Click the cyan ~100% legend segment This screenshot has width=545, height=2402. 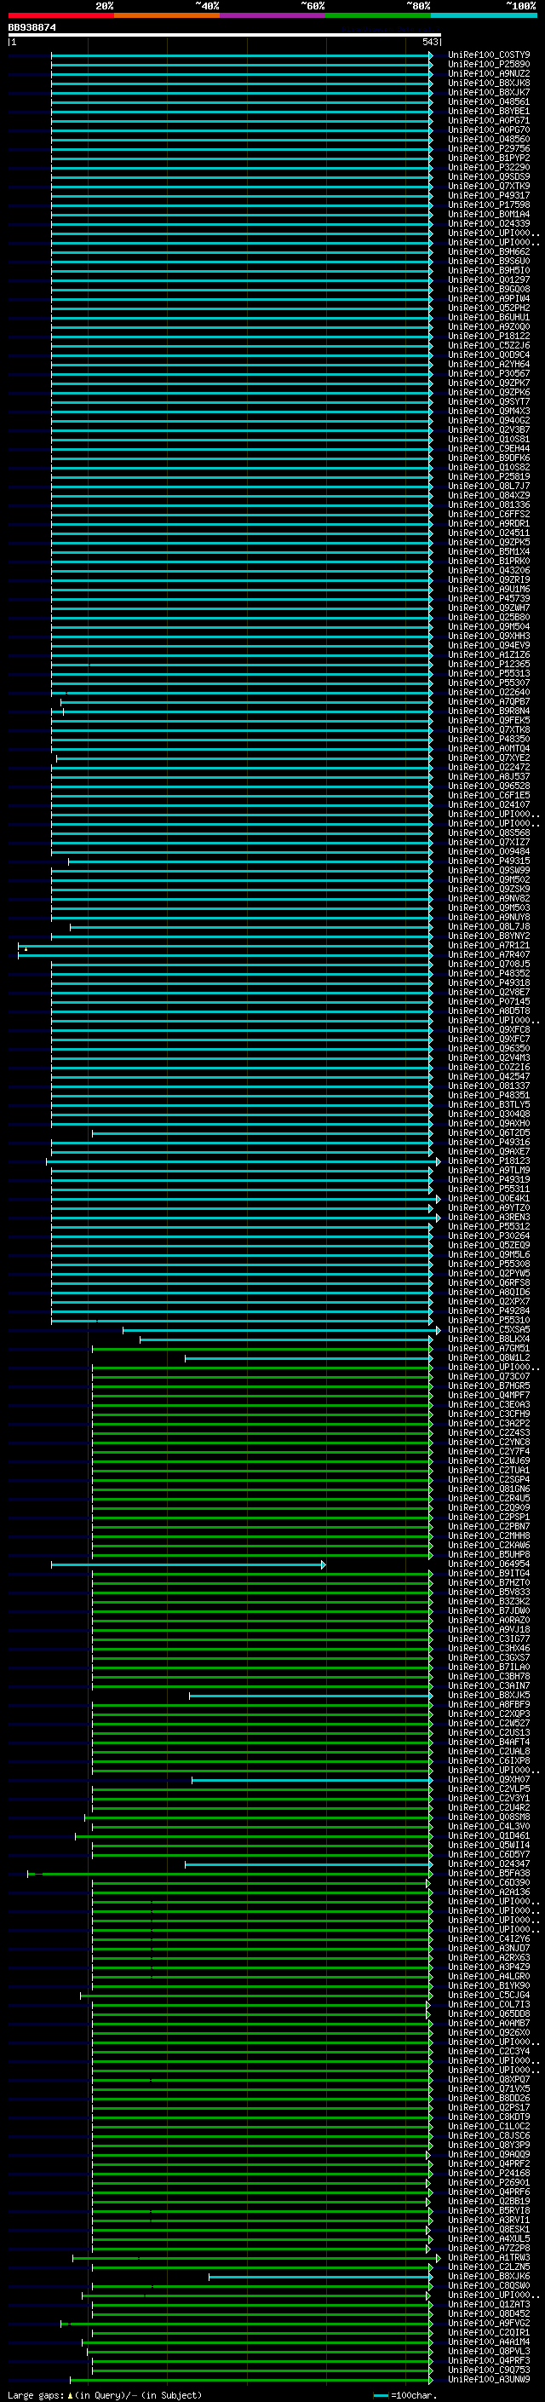483,15
